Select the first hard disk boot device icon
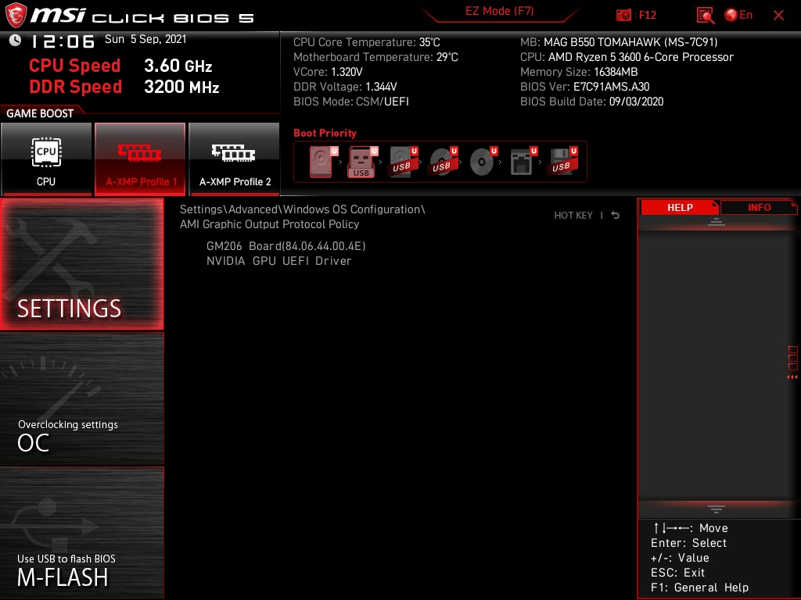 tap(323, 162)
